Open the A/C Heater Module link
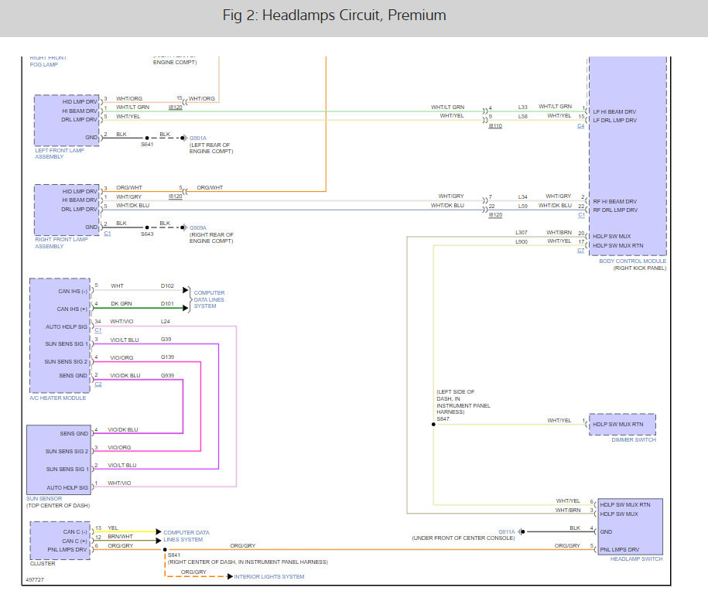 tap(58, 398)
